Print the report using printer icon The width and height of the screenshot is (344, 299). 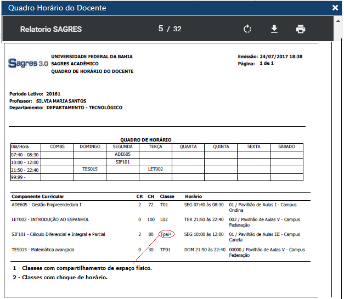click(301, 29)
